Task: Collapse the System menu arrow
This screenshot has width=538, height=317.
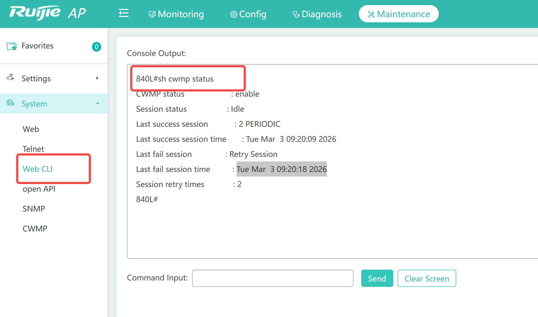Action: coord(97,104)
